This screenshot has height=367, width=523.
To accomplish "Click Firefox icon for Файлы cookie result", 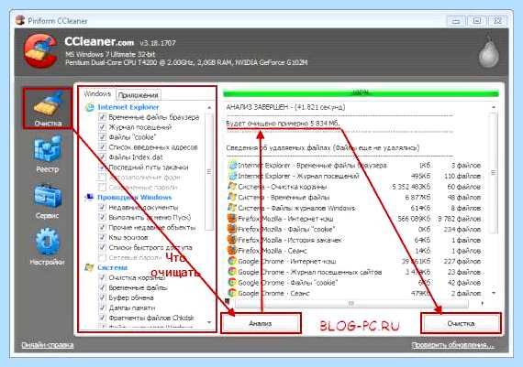I will (232, 229).
